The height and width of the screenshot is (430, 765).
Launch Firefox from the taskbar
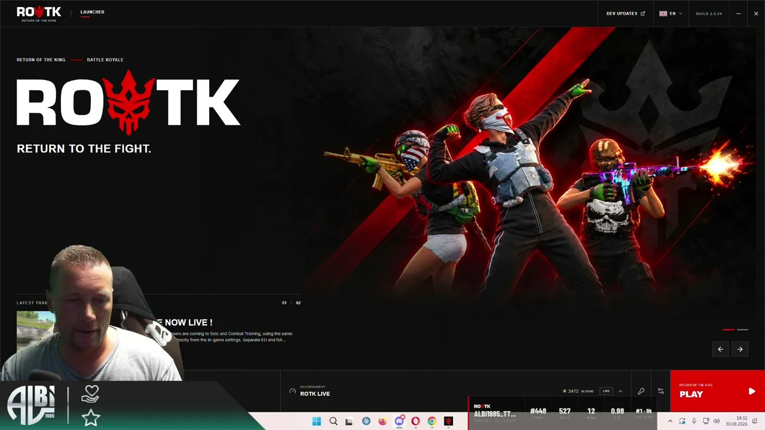tap(382, 421)
